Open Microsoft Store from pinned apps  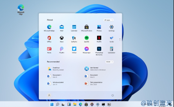click(x=86, y=28)
